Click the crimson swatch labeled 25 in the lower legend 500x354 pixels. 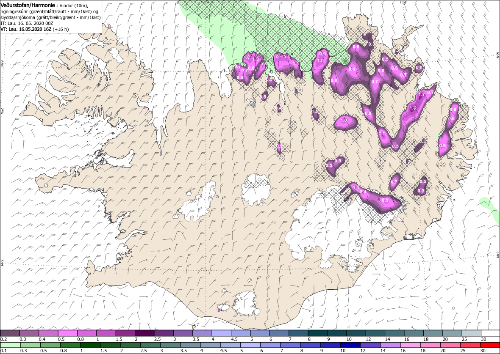[x=470, y=345]
